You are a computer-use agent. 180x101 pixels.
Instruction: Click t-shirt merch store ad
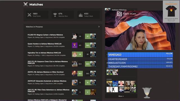(x=171, y=12)
